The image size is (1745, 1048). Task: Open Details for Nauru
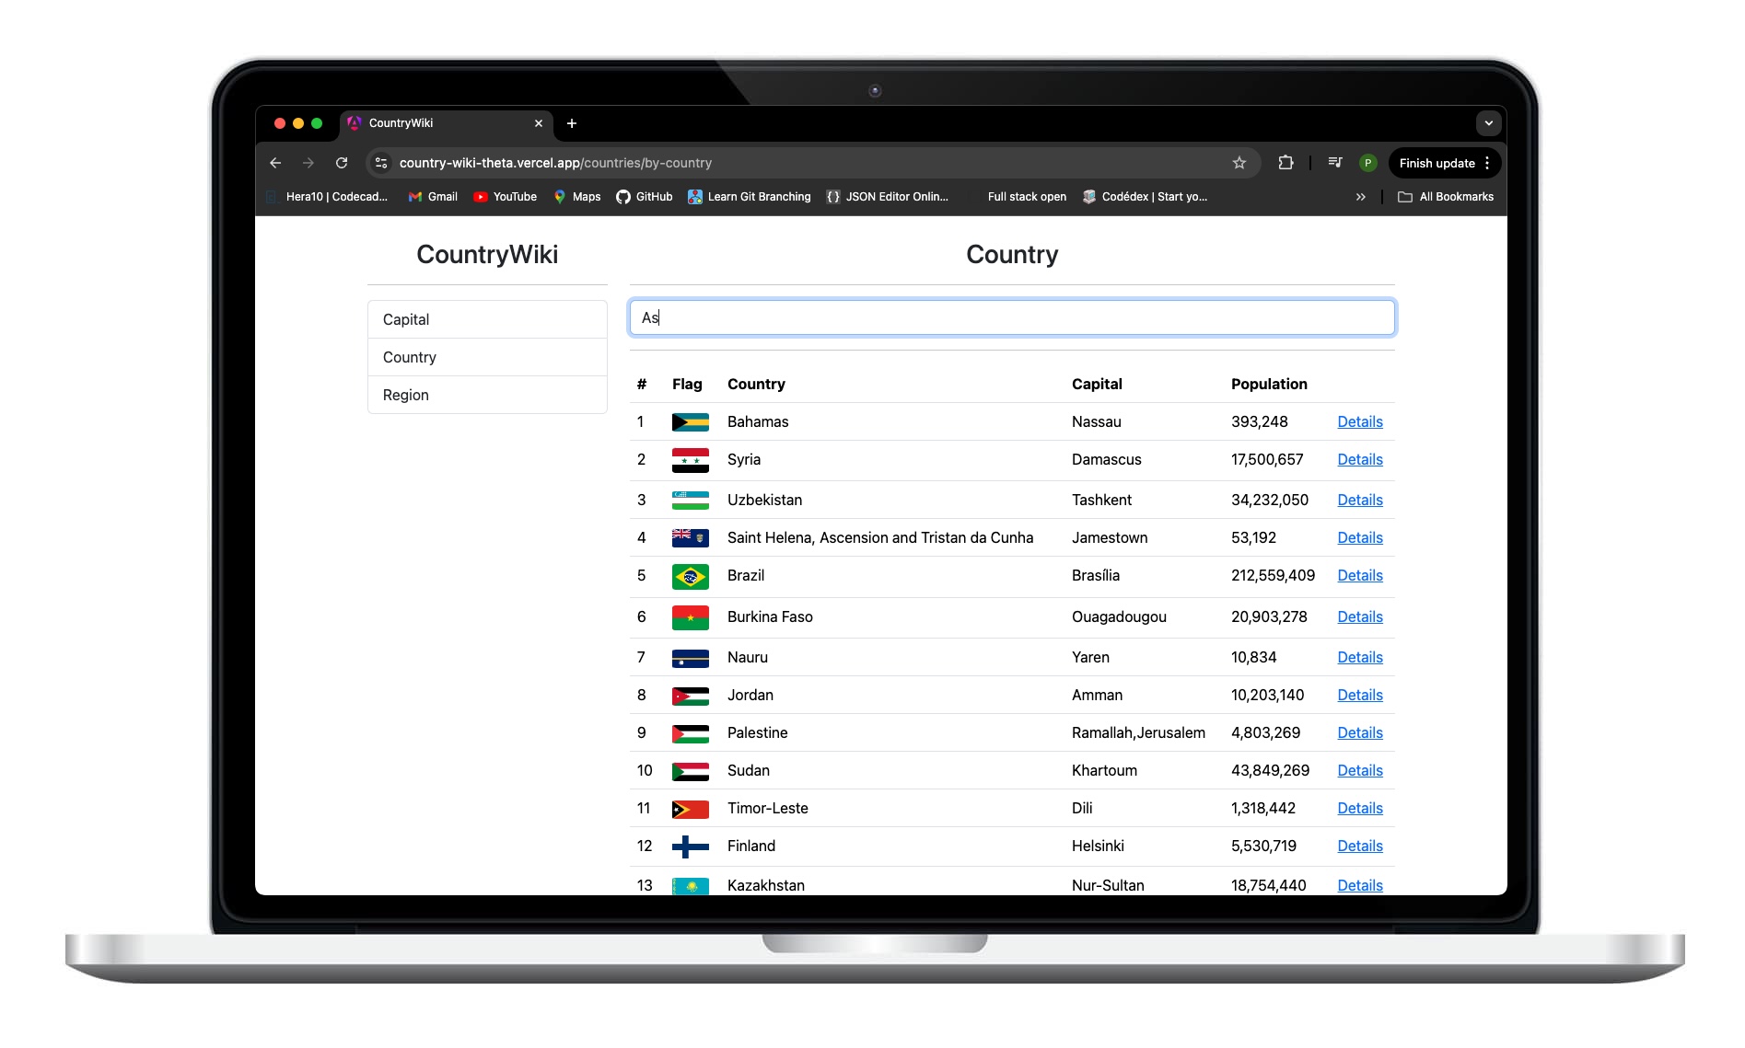pos(1360,657)
